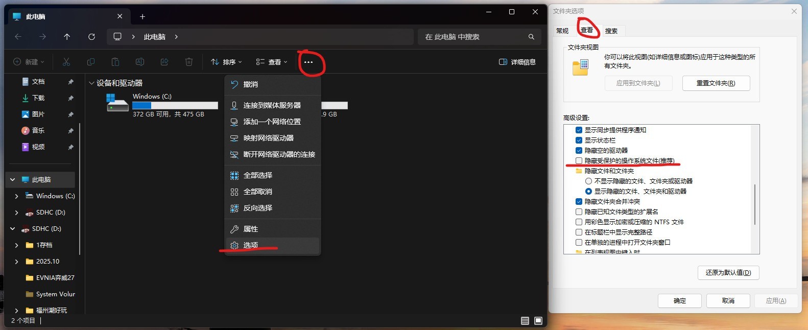Image resolution: width=808 pixels, height=330 pixels.
Task: Click the Cut scissors icon
Action: pyautogui.click(x=66, y=62)
